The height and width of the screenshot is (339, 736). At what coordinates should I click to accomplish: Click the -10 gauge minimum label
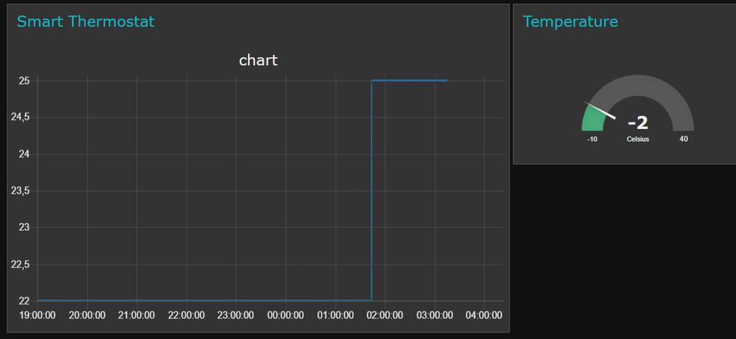pos(592,139)
